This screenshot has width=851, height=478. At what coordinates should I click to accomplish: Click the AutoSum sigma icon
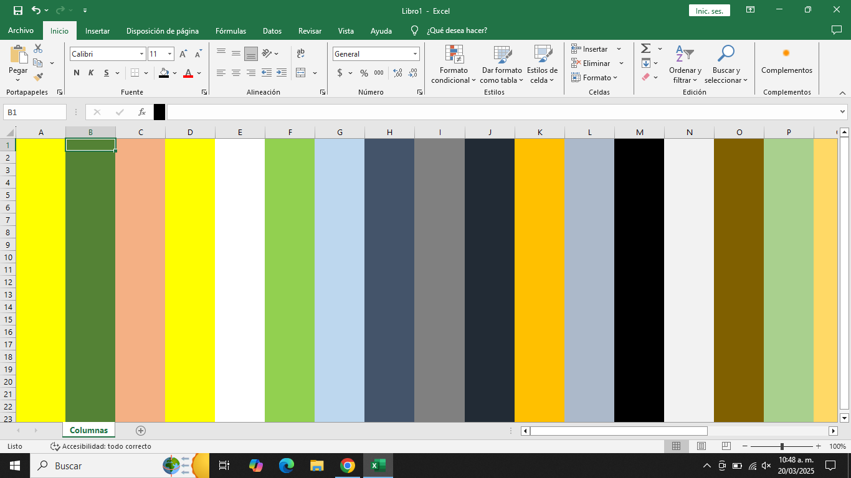(x=646, y=49)
